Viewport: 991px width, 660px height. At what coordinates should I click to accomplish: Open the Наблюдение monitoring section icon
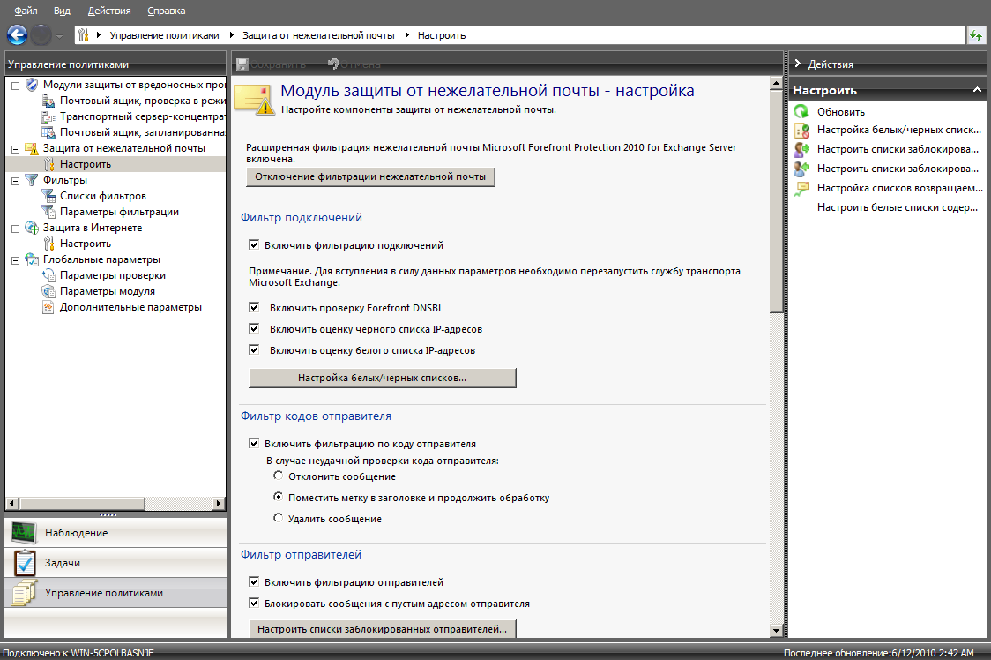23,533
